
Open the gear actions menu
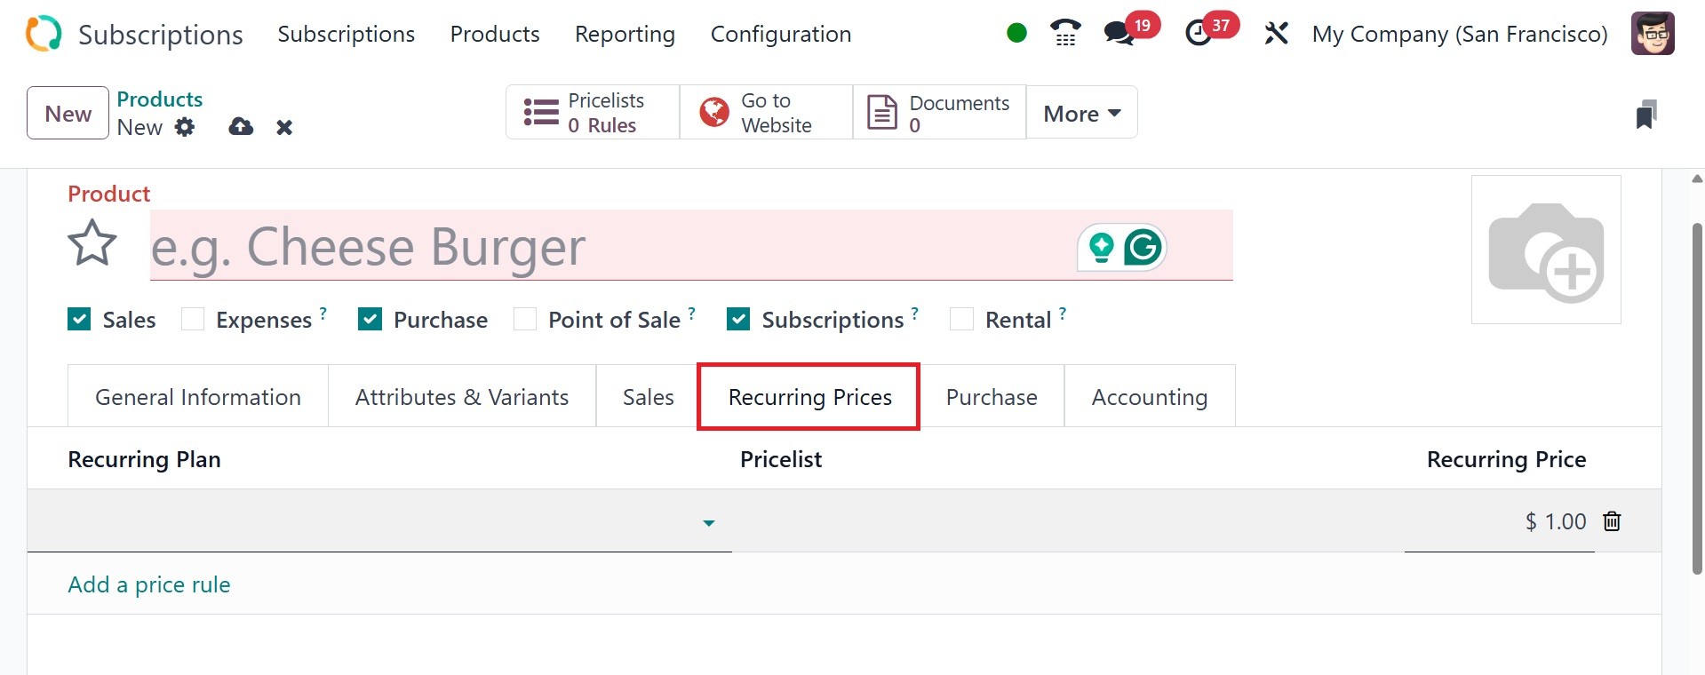coord(185,127)
